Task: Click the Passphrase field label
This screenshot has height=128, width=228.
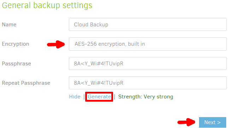Action: [x=16, y=64]
